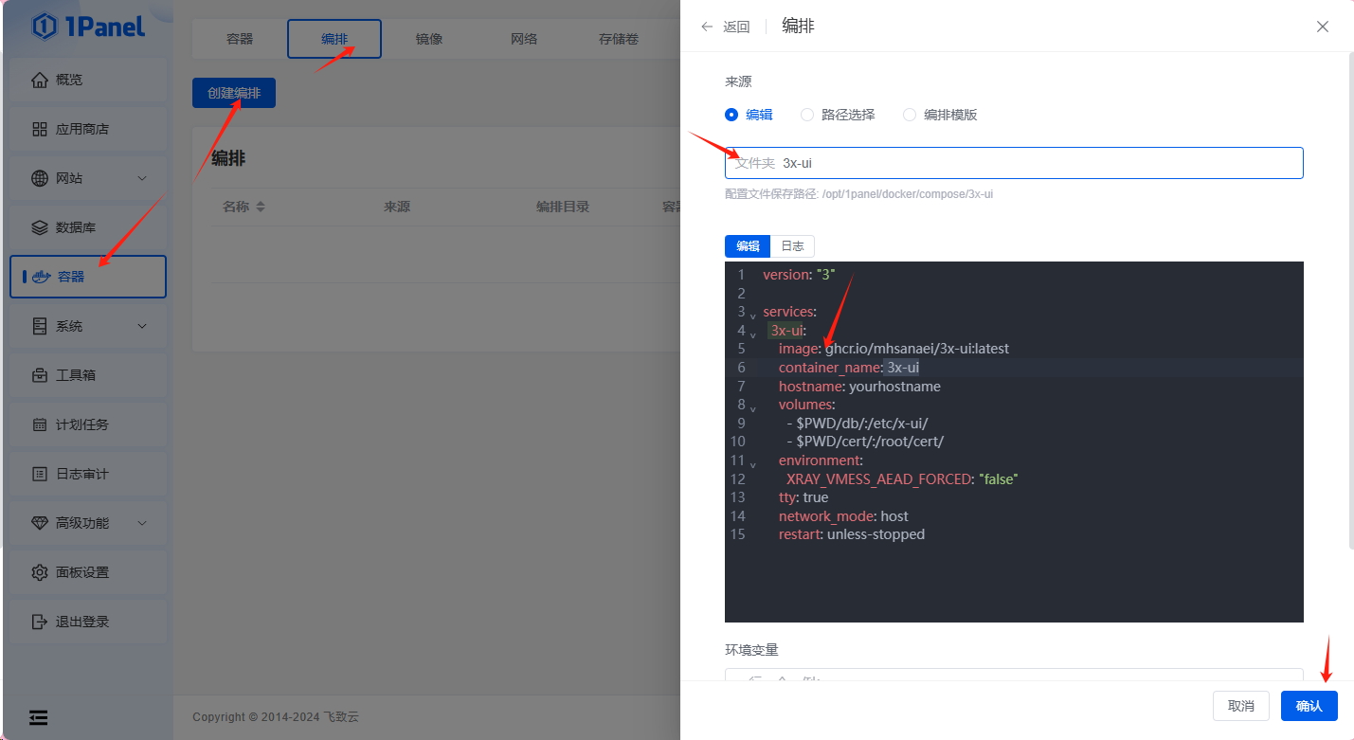Image resolution: width=1354 pixels, height=740 pixels.
Task: Click the 面板设置 gear icon
Action: (39, 572)
